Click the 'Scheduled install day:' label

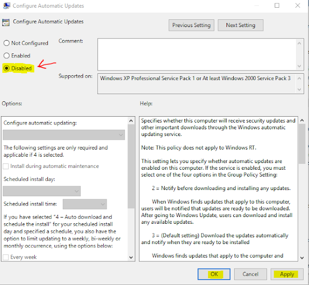(29, 179)
